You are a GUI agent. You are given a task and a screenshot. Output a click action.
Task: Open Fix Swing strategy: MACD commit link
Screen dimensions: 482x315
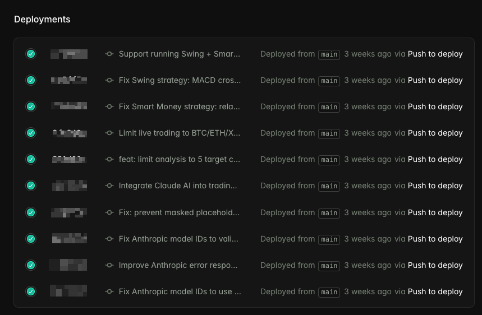point(180,80)
